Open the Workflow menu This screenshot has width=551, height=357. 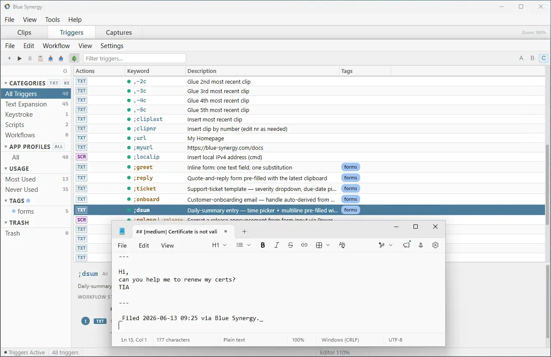point(56,45)
